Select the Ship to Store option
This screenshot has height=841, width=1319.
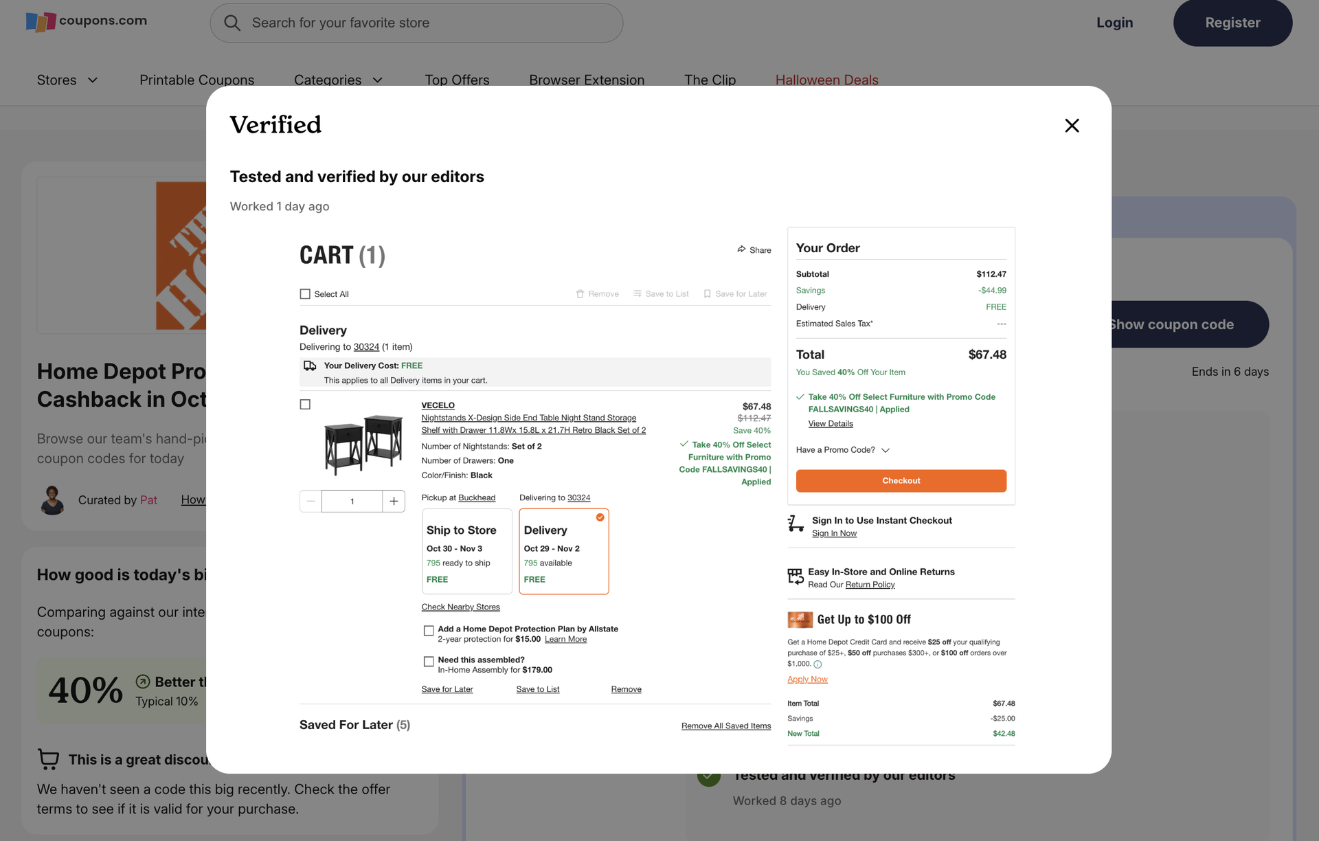point(466,551)
